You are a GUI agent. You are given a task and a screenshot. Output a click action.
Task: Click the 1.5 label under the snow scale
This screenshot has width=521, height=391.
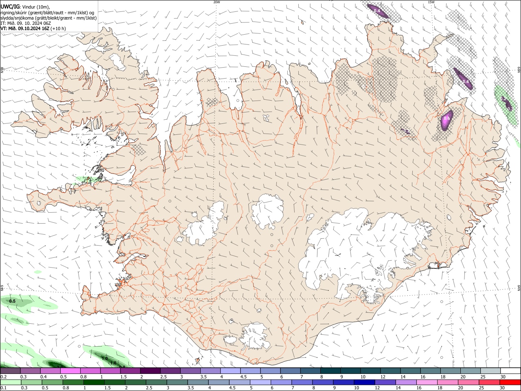(x=123, y=377)
